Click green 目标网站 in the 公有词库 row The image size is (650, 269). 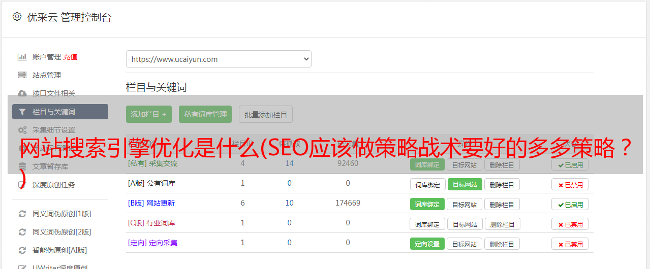pos(465,184)
